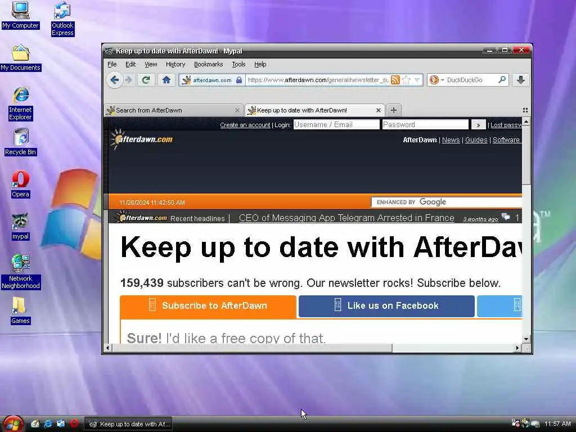The height and width of the screenshot is (432, 576).
Task: Open the Software link
Action: pyautogui.click(x=506, y=140)
